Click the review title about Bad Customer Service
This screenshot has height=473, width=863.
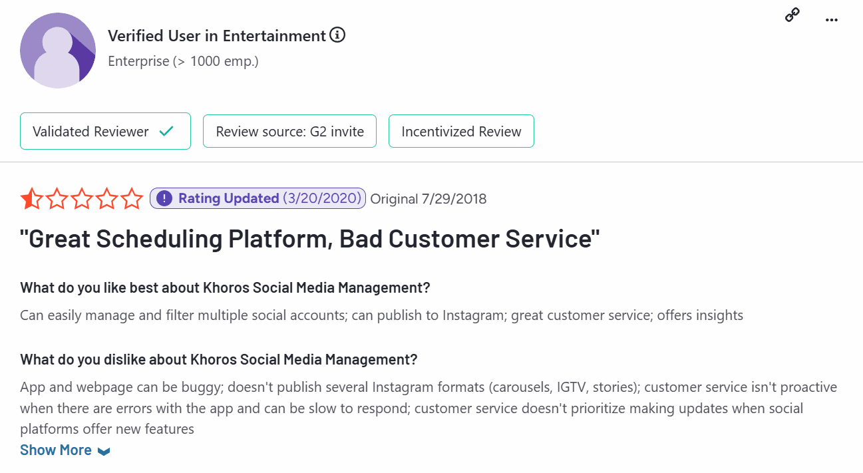point(309,238)
